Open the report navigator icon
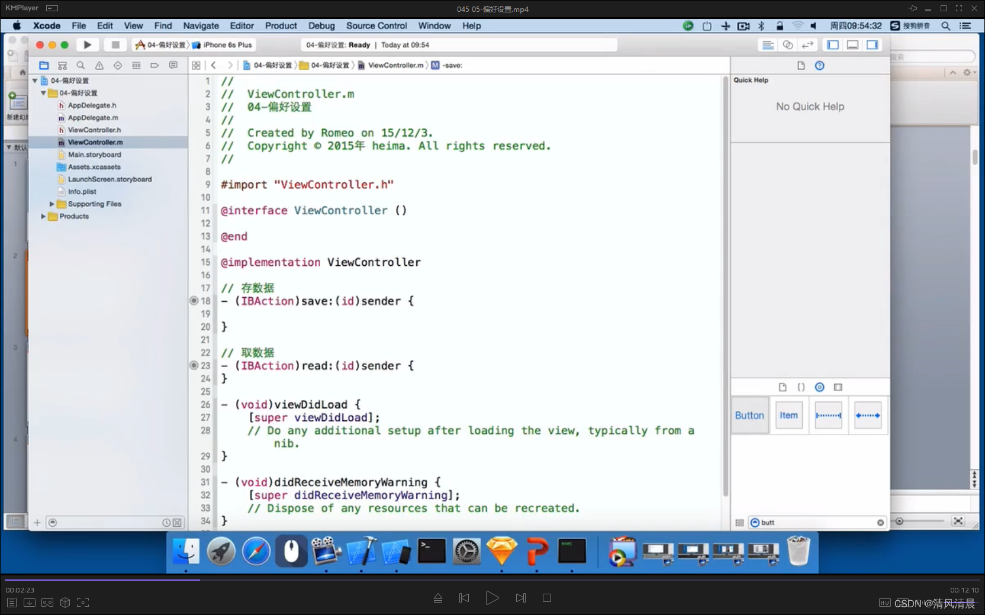The width and height of the screenshot is (985, 615). click(x=173, y=66)
